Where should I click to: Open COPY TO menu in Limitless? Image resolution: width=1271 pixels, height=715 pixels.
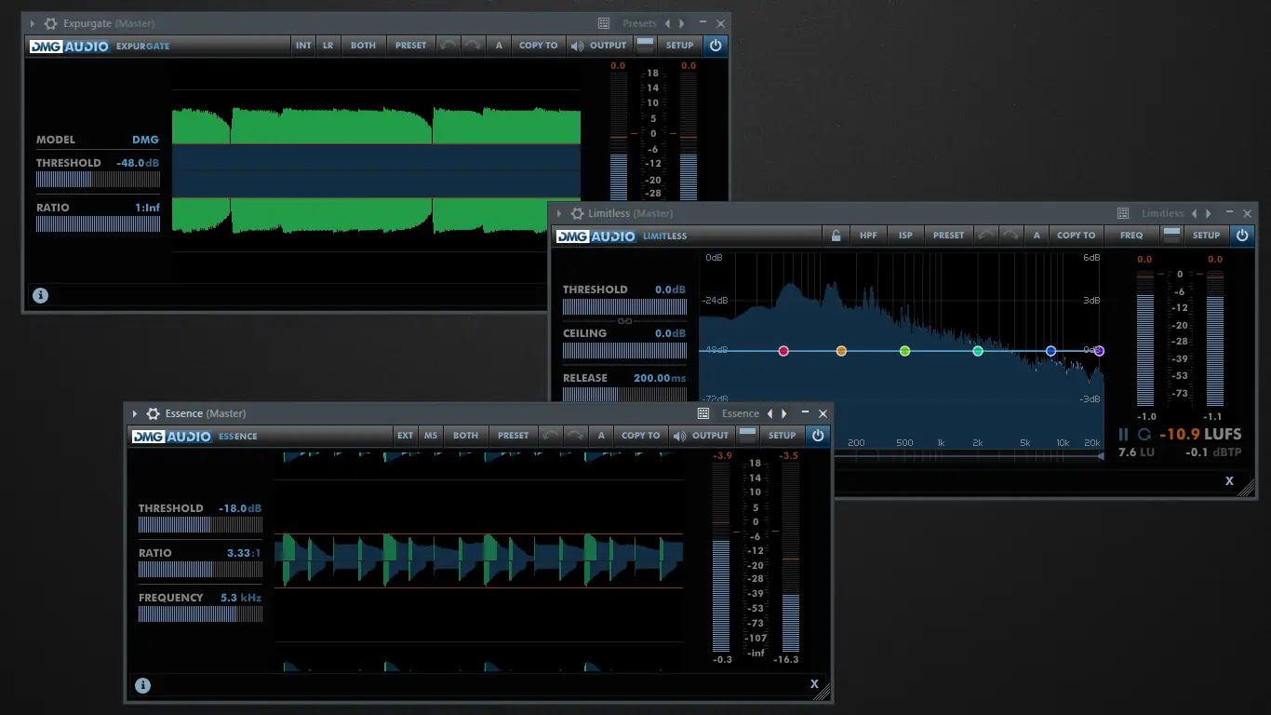point(1076,236)
